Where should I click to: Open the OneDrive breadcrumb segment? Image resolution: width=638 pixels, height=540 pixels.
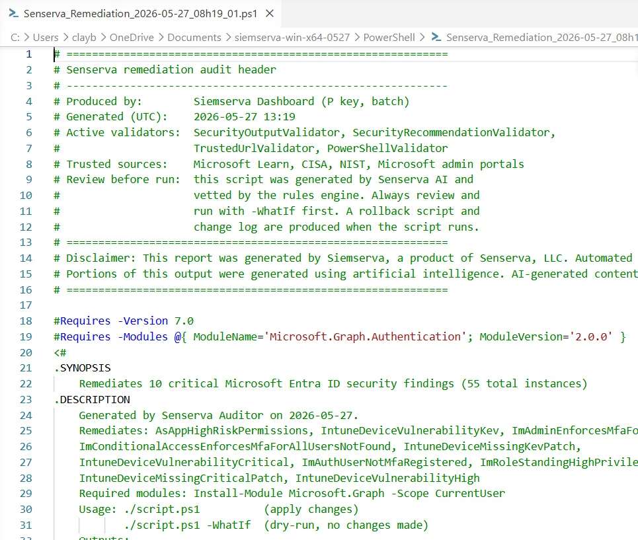coord(132,38)
